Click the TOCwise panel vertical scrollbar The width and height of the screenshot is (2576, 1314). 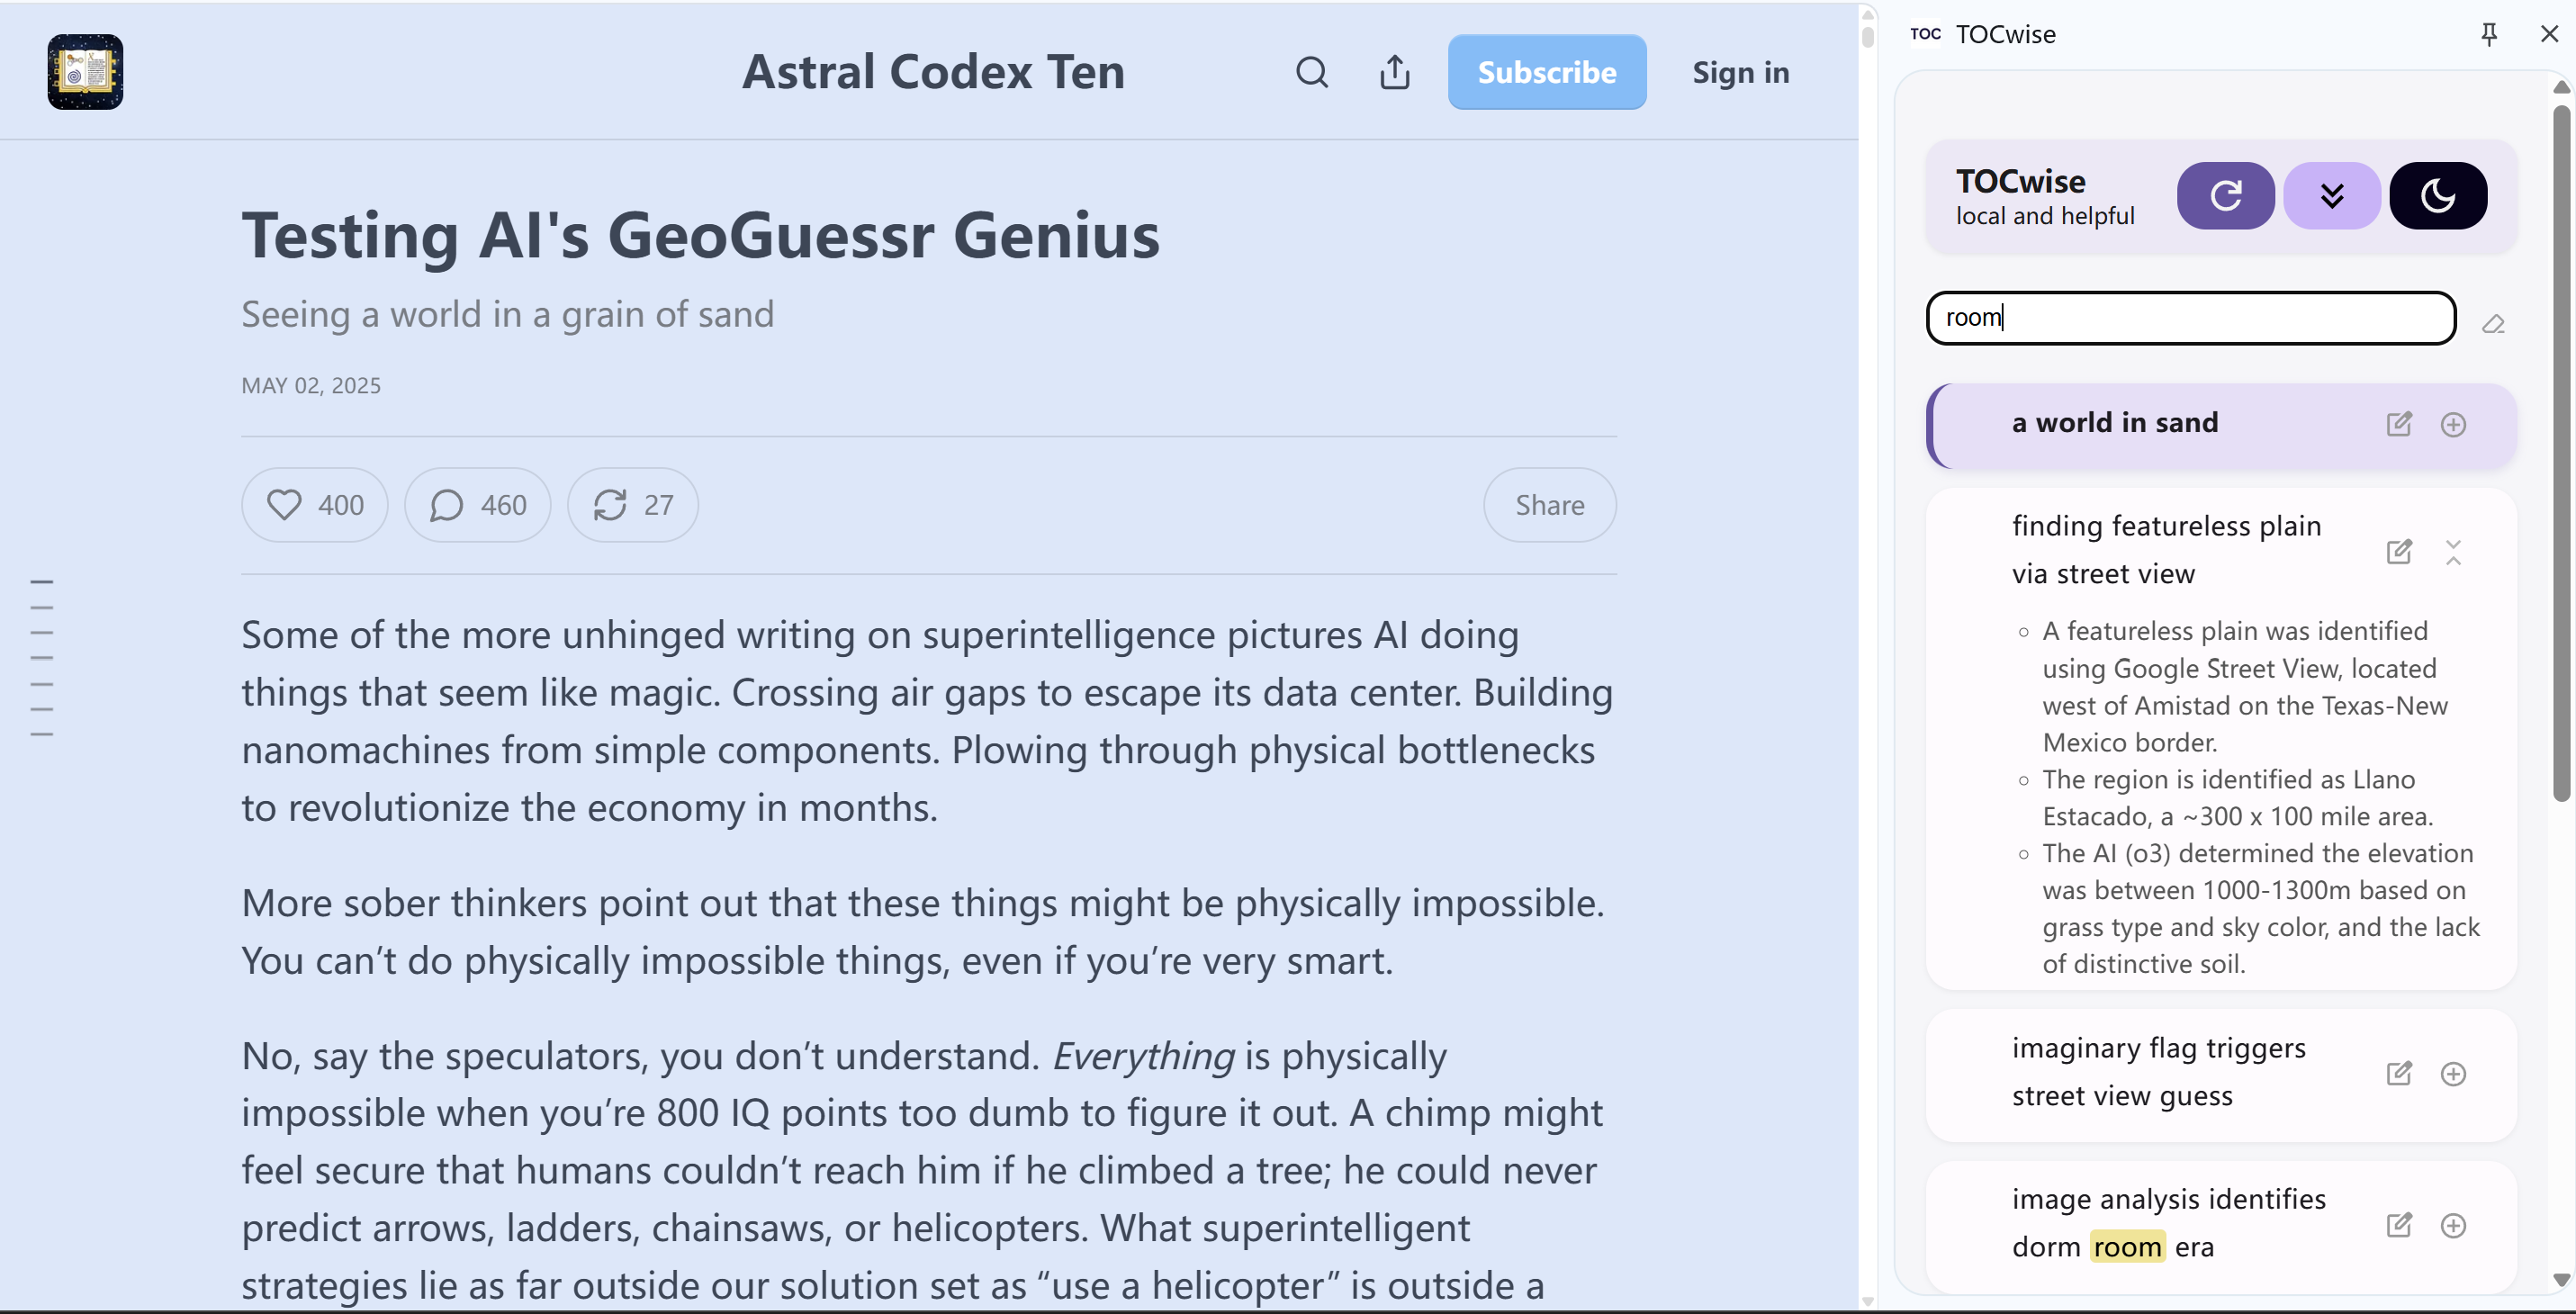pyautogui.click(x=2560, y=450)
